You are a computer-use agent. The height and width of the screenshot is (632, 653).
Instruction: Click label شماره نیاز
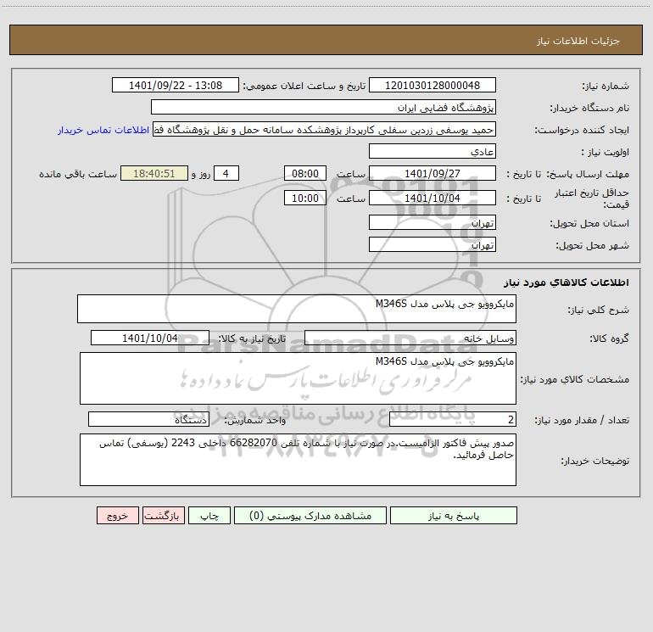point(606,87)
